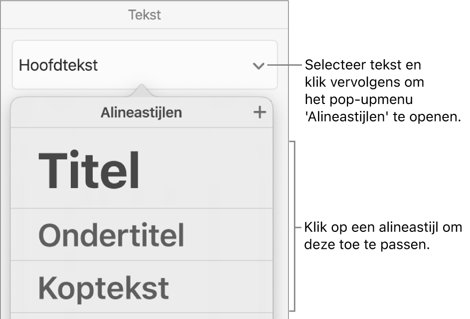The width and height of the screenshot is (470, 319).
Task: Switch to the Tekst tab
Action: [145, 14]
